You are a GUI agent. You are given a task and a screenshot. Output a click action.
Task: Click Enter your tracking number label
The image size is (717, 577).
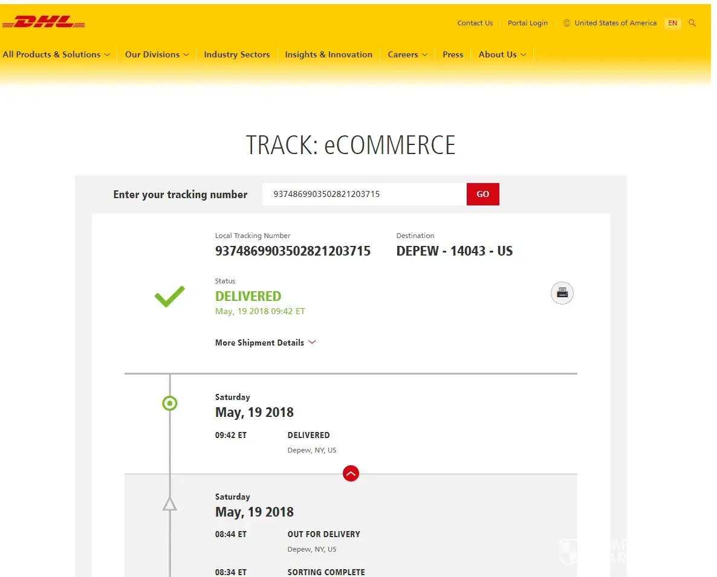pos(180,195)
